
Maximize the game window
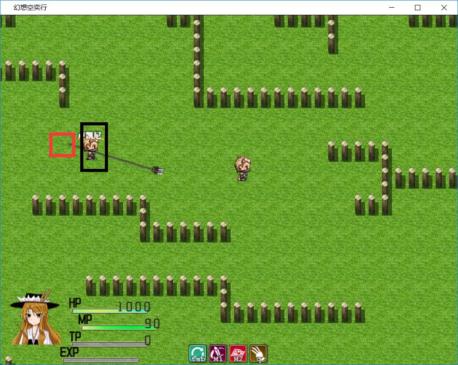(x=418, y=8)
